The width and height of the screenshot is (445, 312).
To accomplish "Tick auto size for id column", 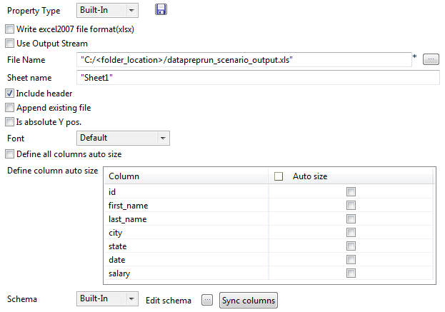I will point(351,192).
